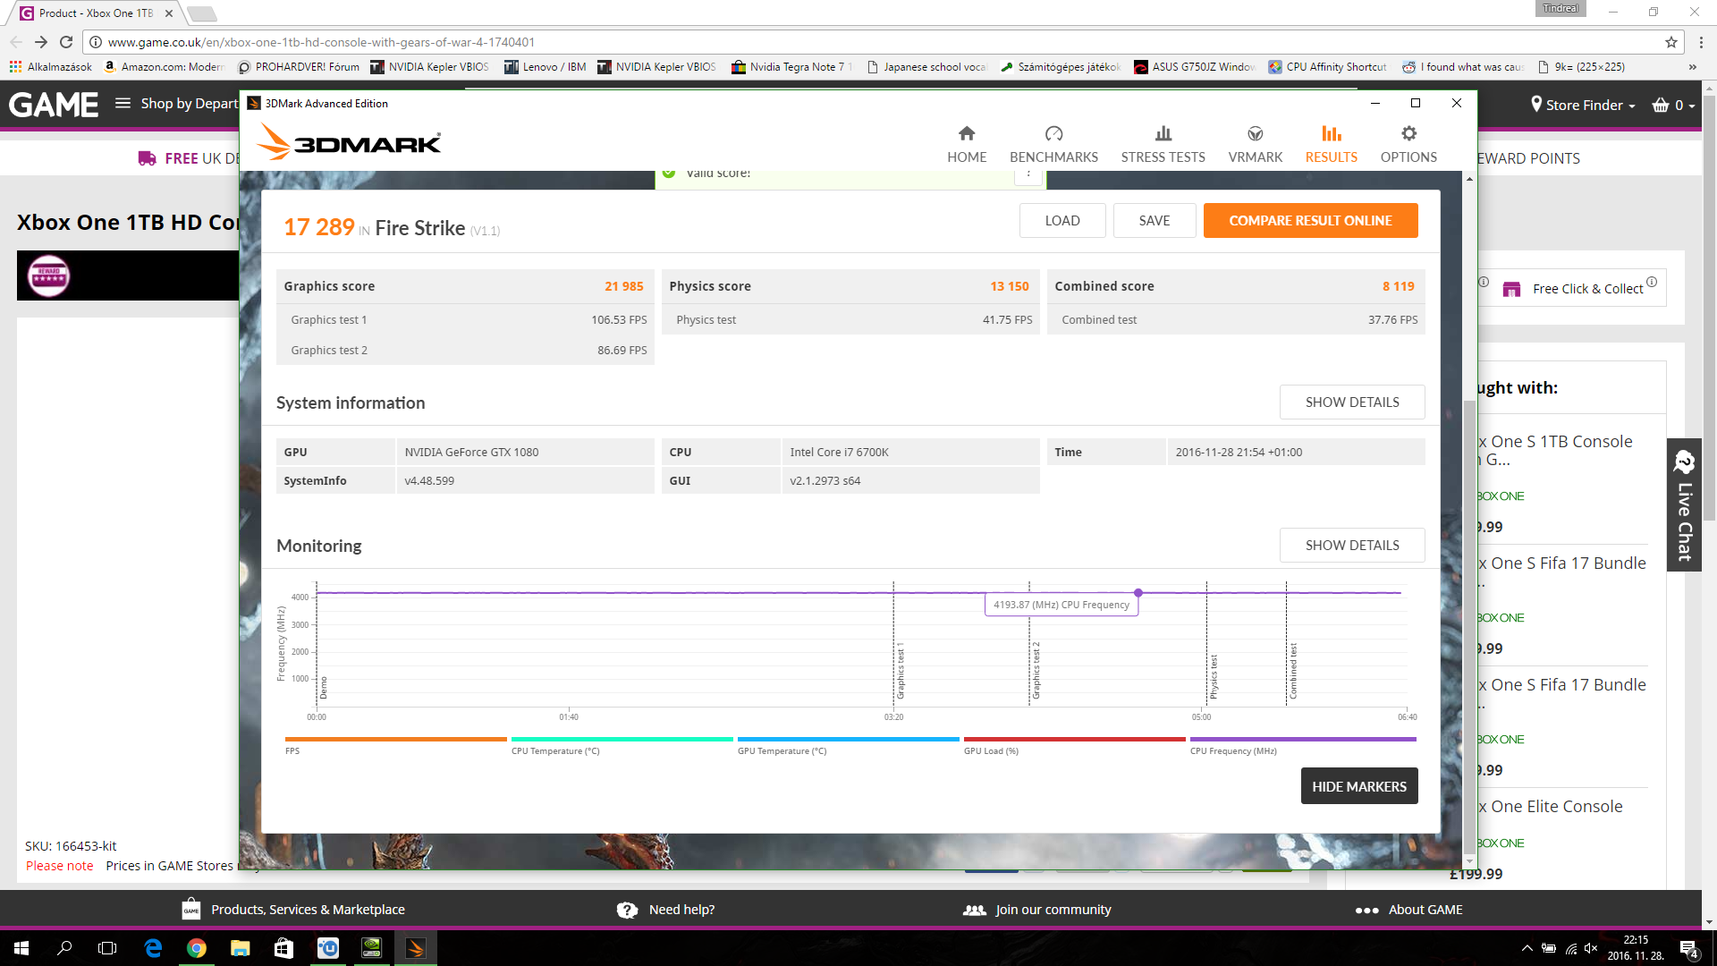Click Join our community footer link
Viewport: 1717px width, 966px height.
coord(1037,910)
